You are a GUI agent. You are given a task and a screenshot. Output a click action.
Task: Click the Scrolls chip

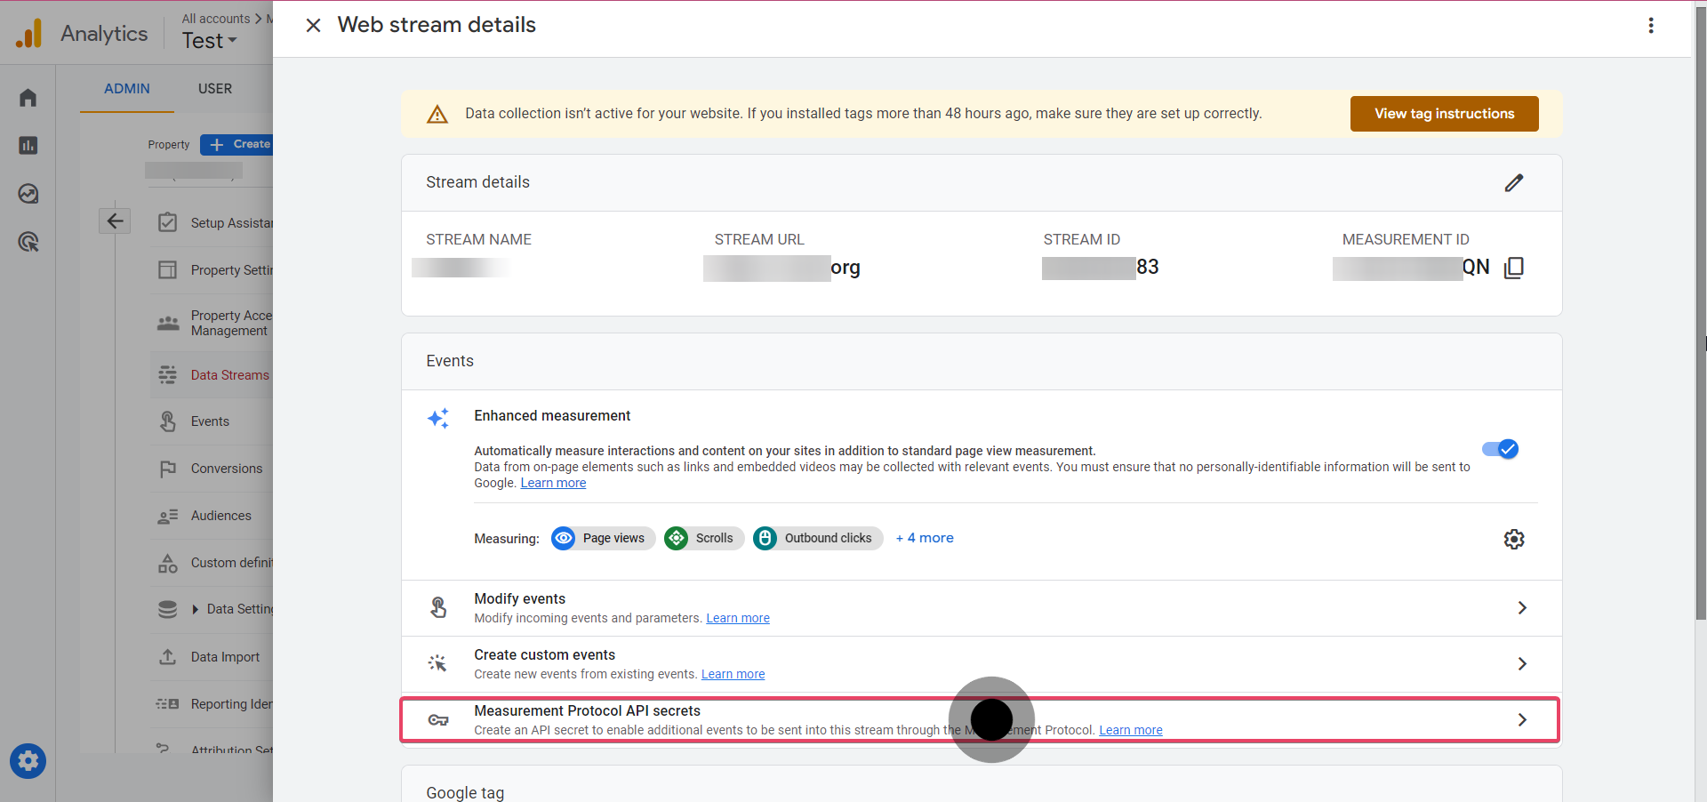coord(704,538)
